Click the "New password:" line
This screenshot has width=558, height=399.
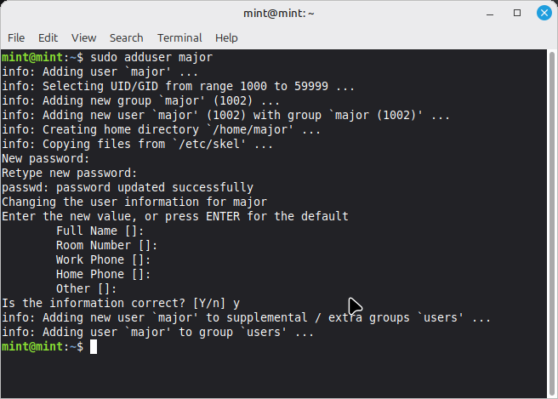point(46,158)
